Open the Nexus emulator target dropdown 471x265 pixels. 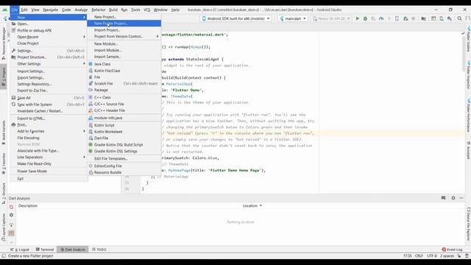(331, 18)
